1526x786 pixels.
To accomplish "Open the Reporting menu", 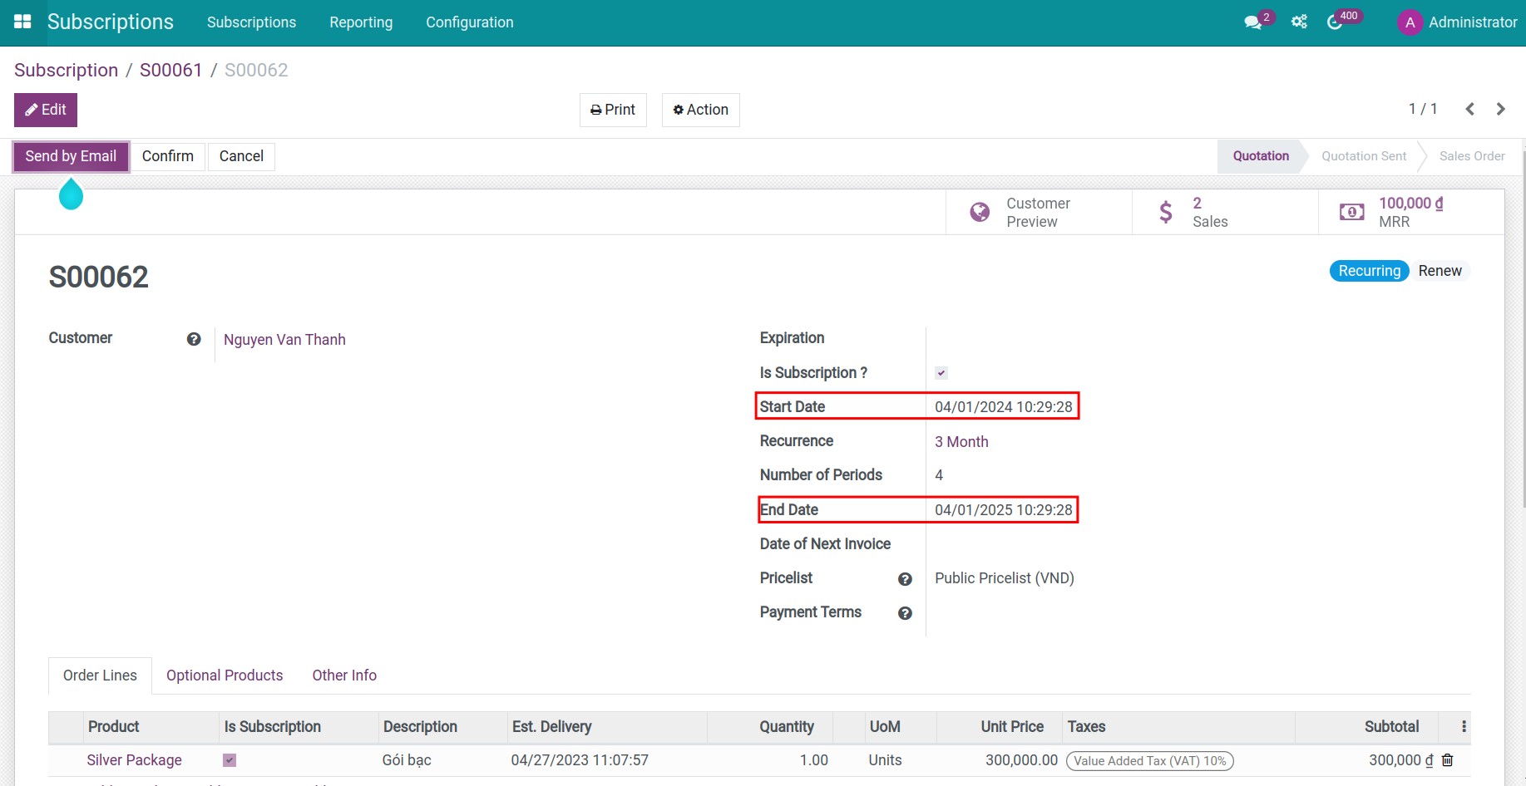I will 361,22.
